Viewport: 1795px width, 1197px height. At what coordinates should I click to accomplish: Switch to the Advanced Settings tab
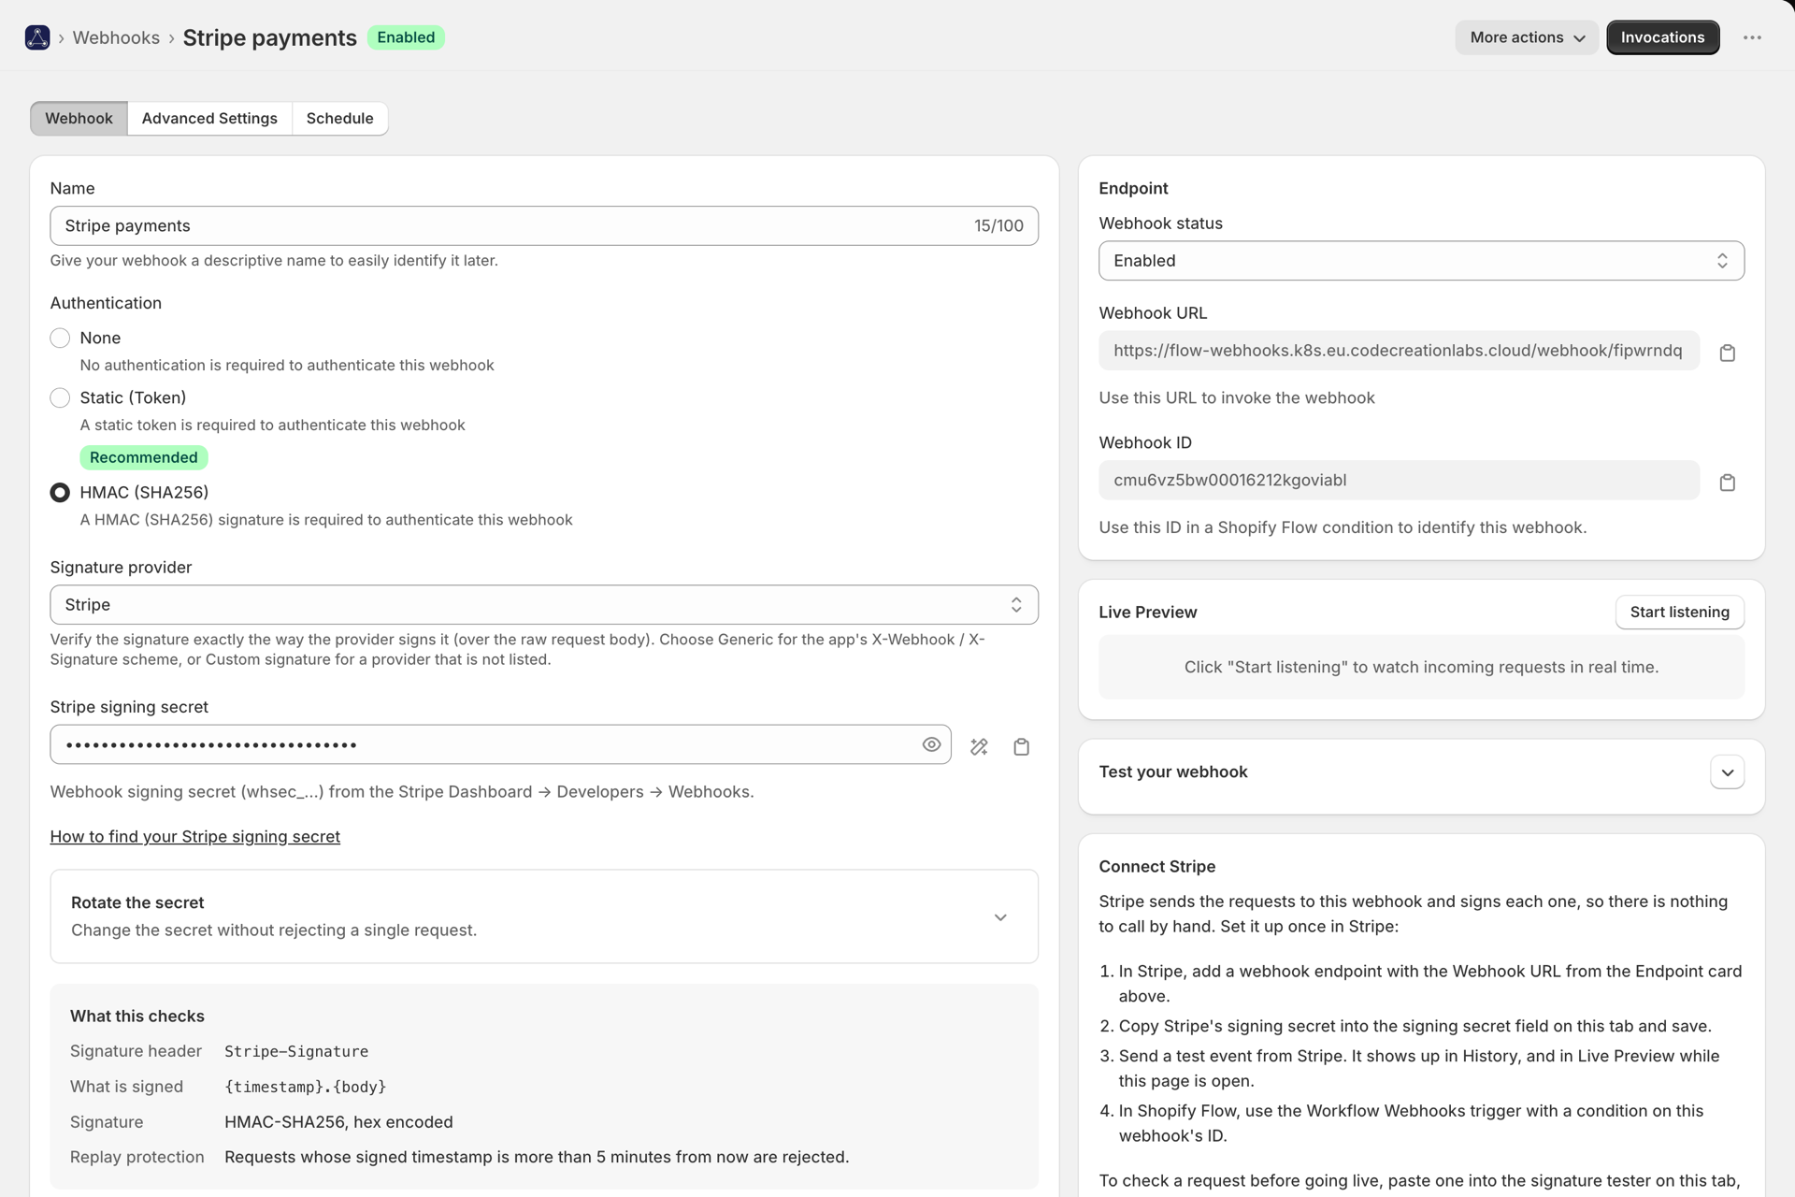tap(209, 119)
